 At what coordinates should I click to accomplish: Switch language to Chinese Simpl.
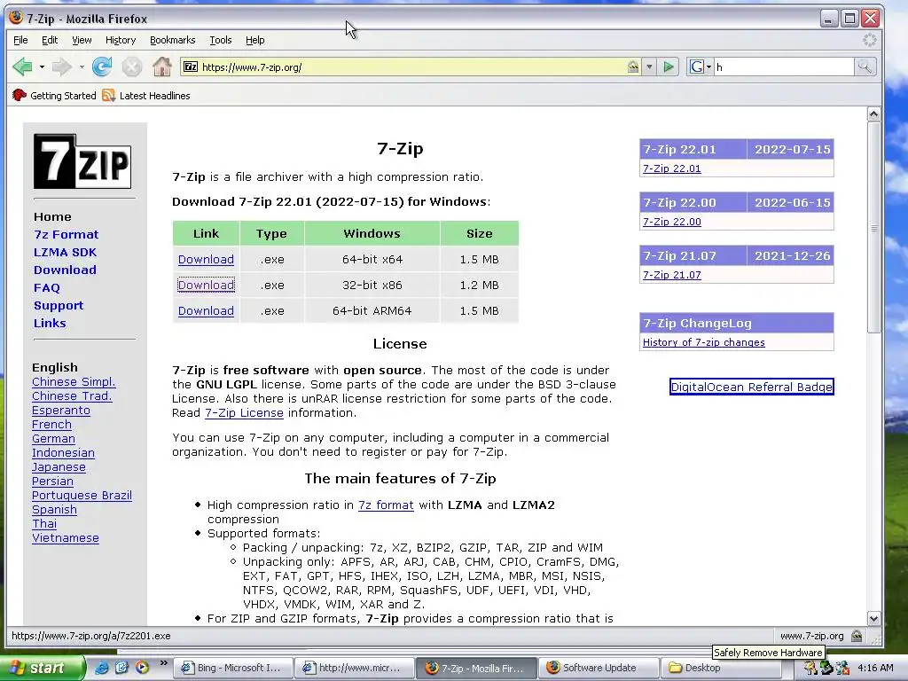pos(74,382)
